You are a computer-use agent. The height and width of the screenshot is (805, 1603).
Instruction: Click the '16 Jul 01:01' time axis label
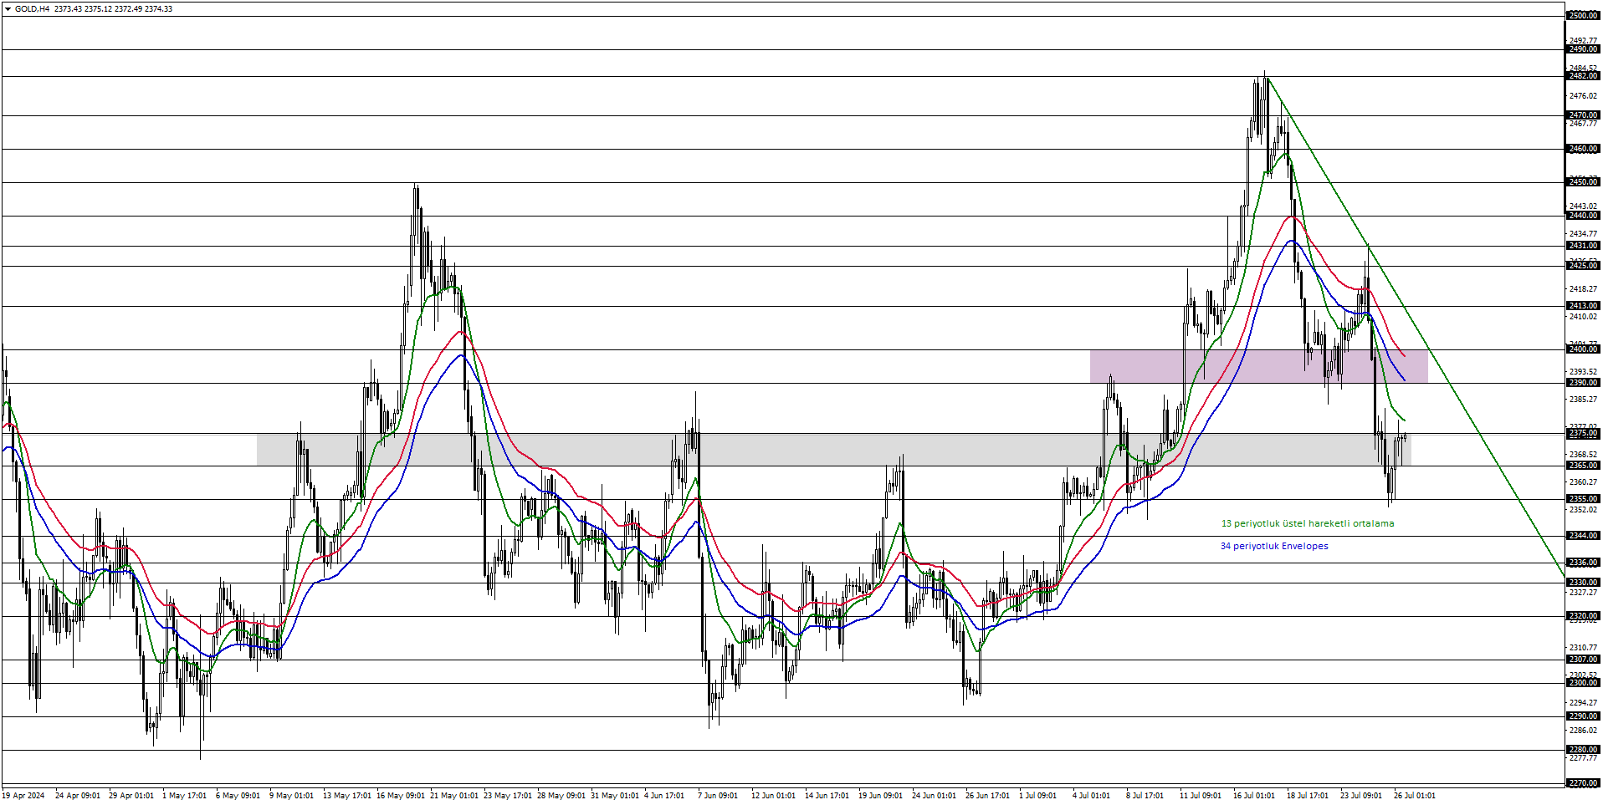[1254, 796]
